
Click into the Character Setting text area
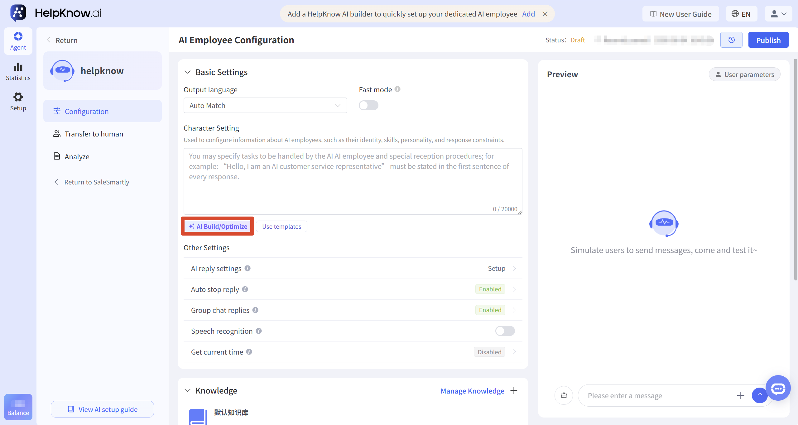353,181
